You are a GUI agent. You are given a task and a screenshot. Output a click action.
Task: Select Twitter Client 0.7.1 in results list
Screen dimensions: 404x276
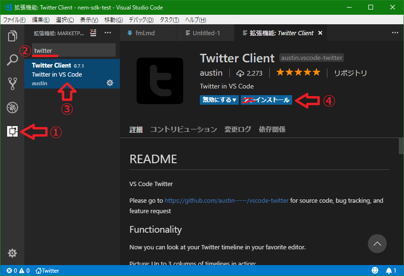click(72, 74)
